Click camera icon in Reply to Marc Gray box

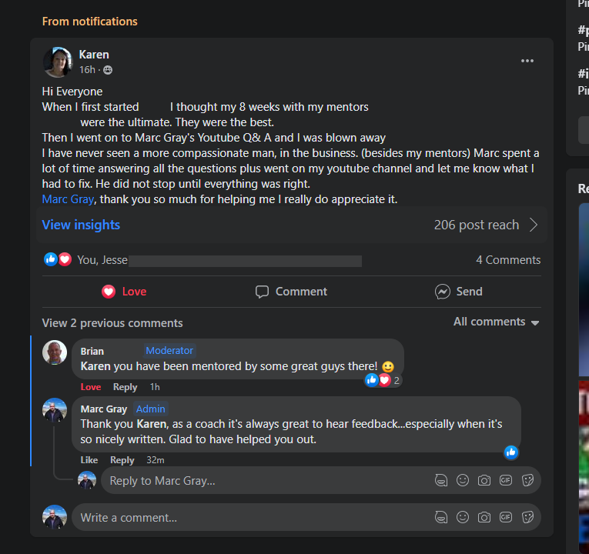click(484, 480)
